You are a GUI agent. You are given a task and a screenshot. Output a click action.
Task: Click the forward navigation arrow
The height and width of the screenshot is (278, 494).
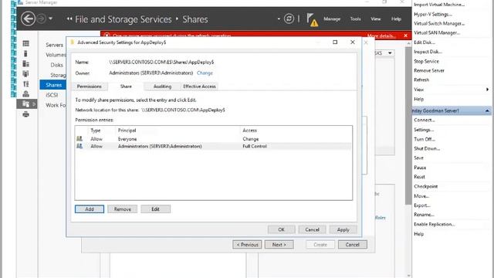pyautogui.click(x=41, y=19)
